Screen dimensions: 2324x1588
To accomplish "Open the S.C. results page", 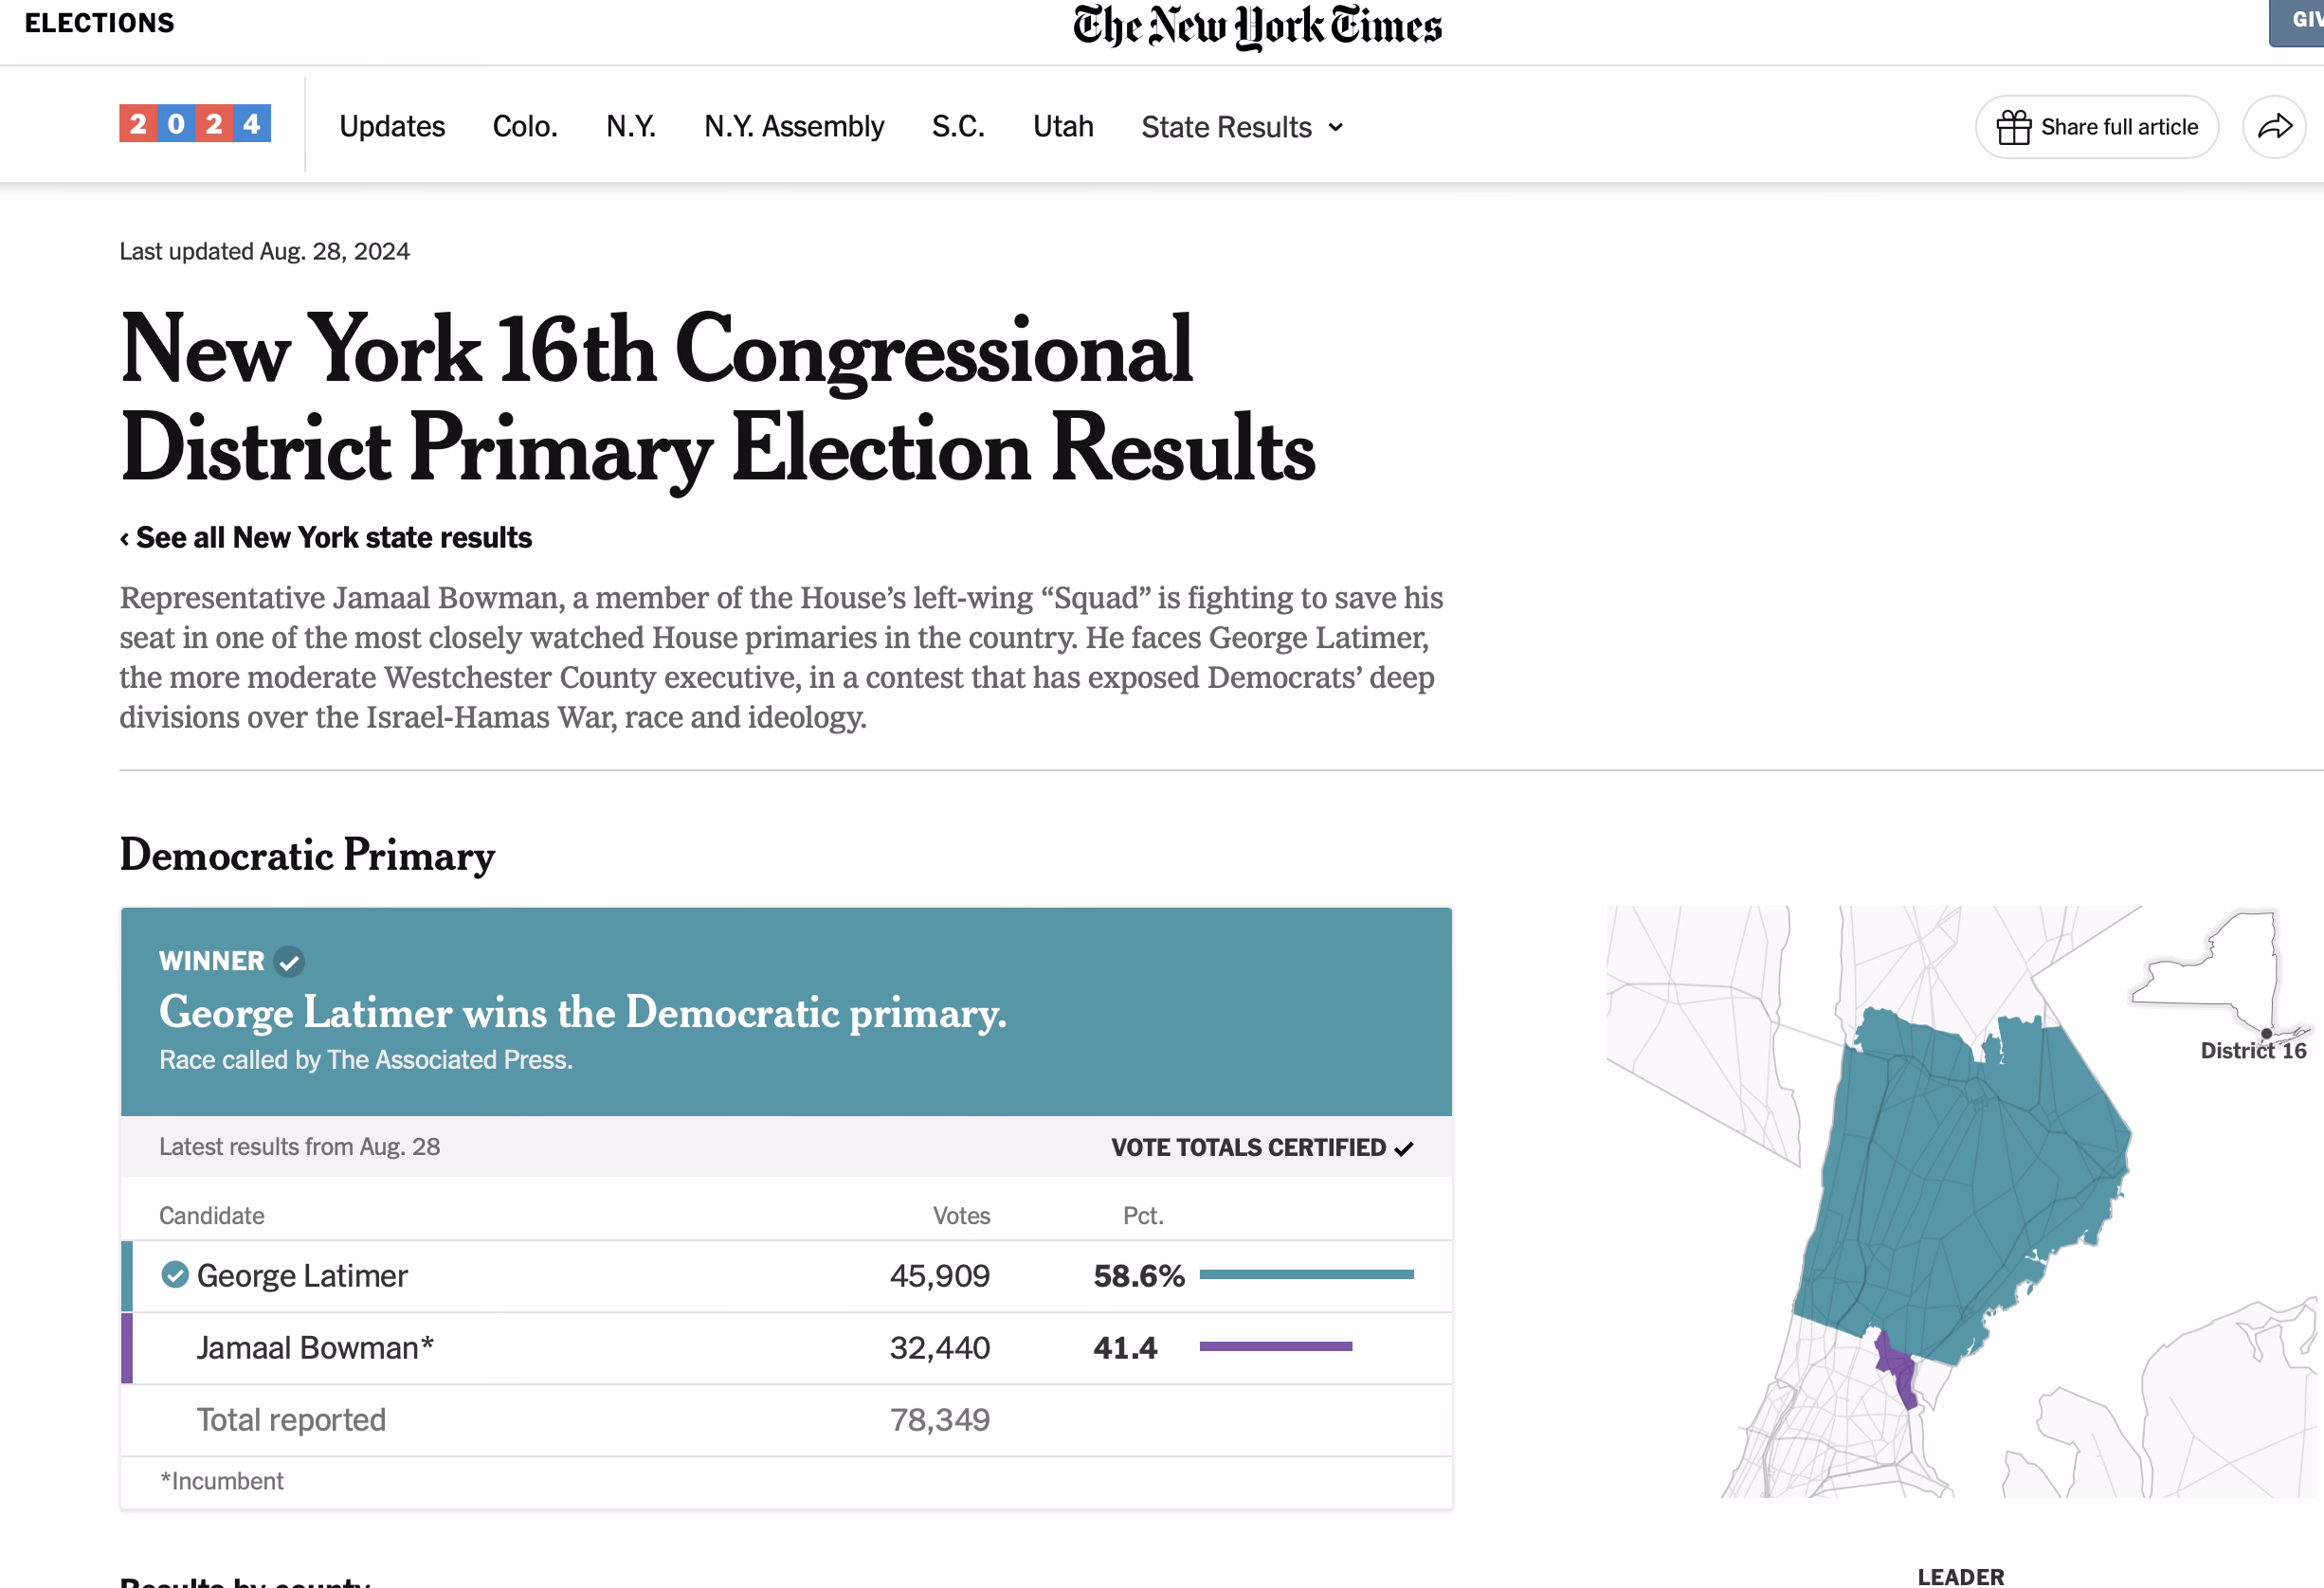I will 958,127.
